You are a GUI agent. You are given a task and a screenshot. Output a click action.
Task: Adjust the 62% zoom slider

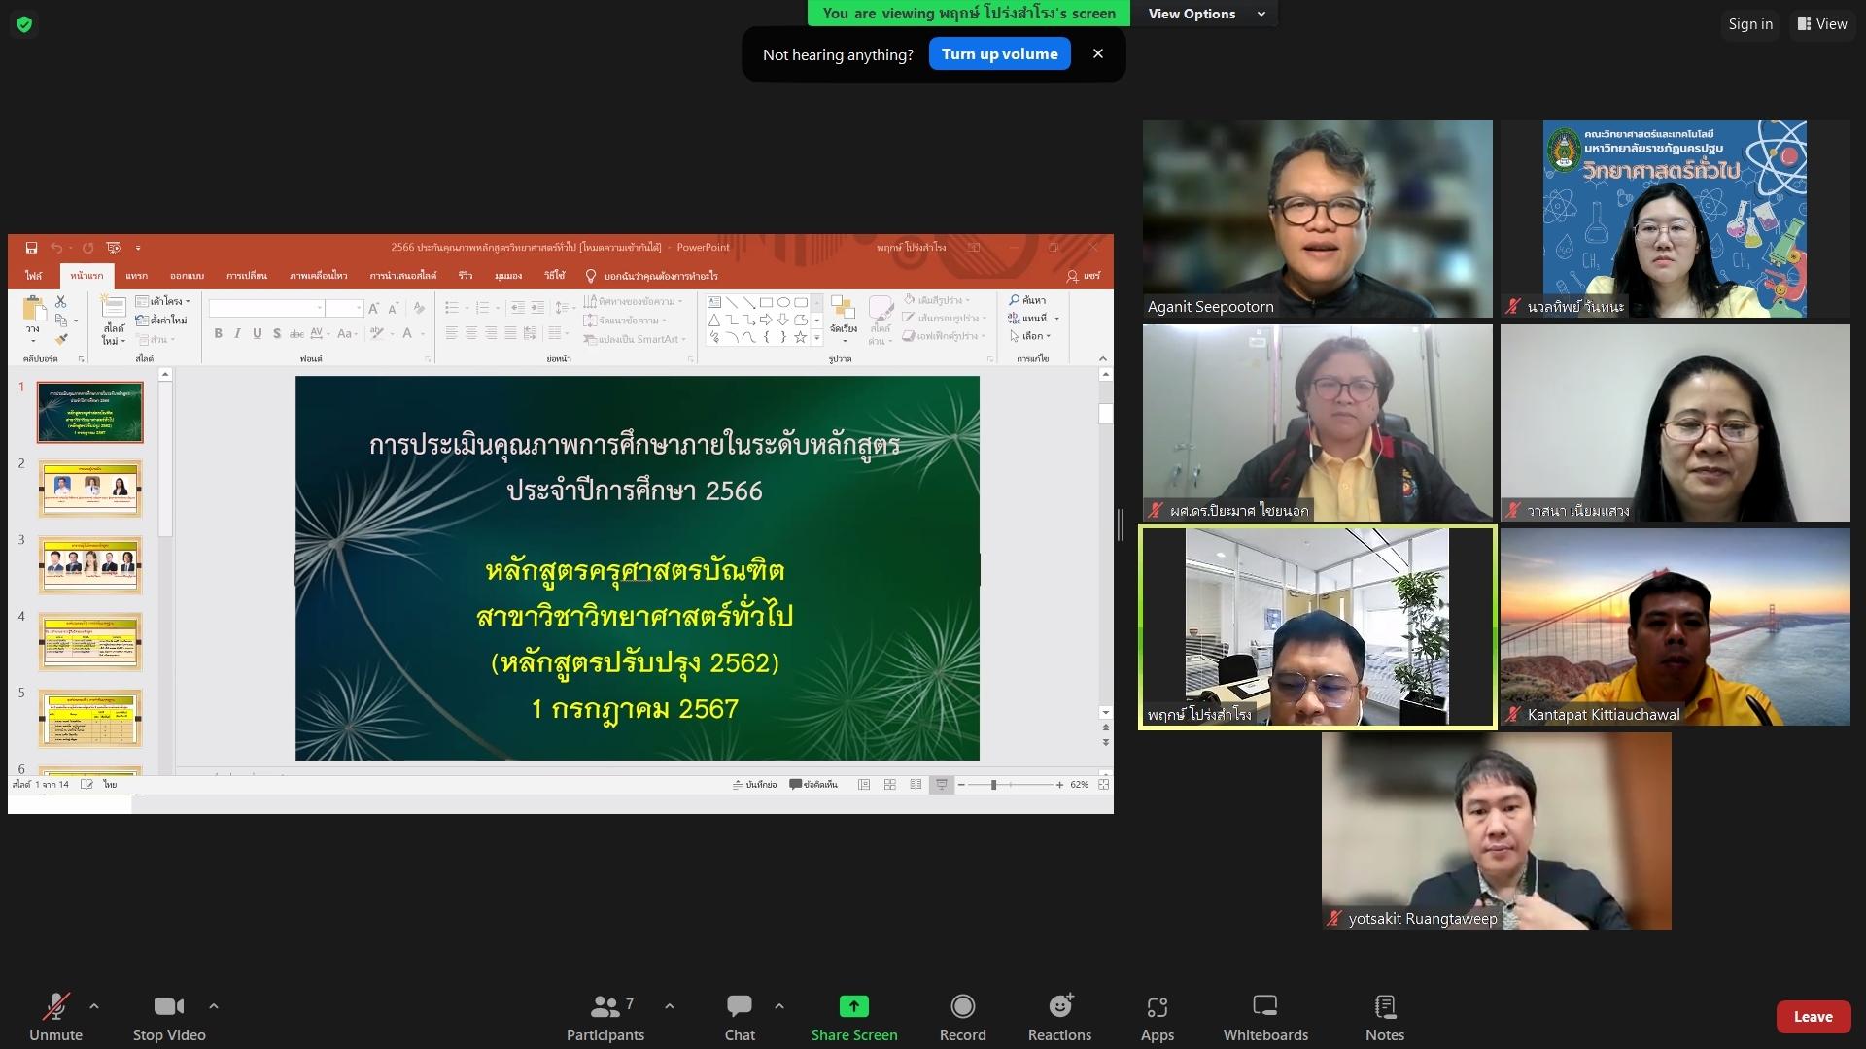tap(993, 785)
